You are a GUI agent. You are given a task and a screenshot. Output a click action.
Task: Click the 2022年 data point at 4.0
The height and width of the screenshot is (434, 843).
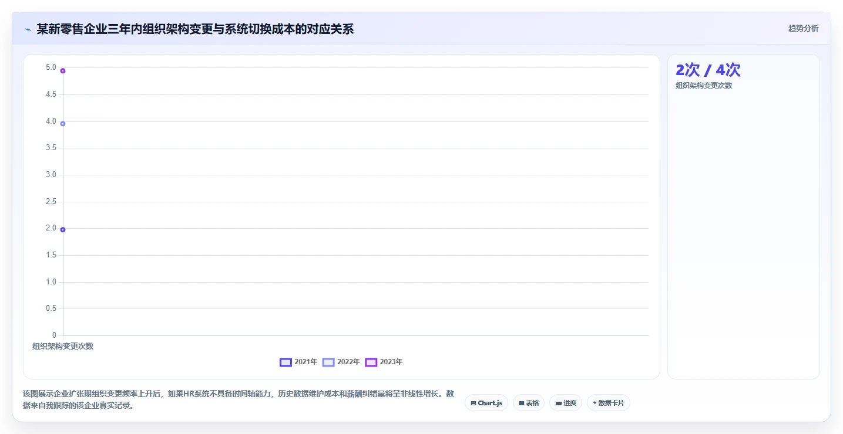pos(63,124)
